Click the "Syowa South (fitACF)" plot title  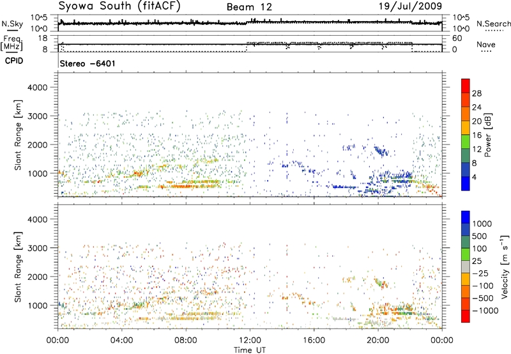coord(119,6)
